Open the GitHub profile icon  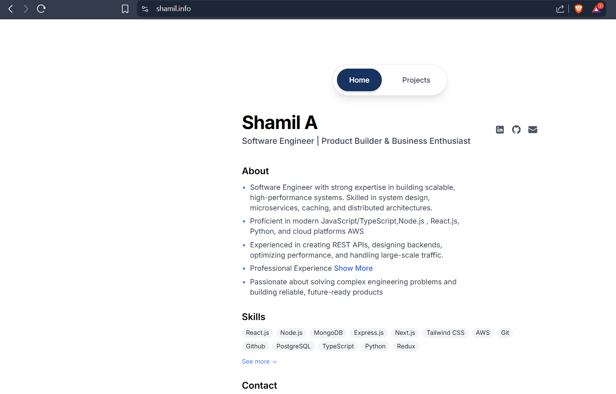(516, 130)
